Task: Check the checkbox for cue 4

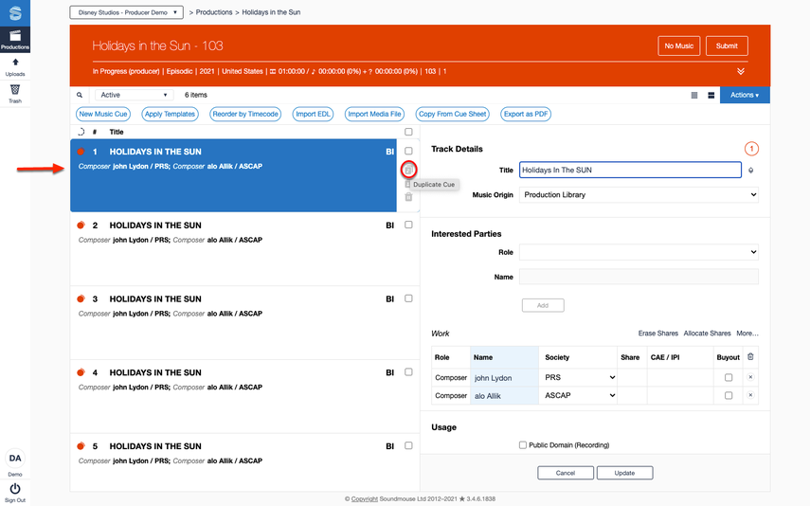Action: 408,372
